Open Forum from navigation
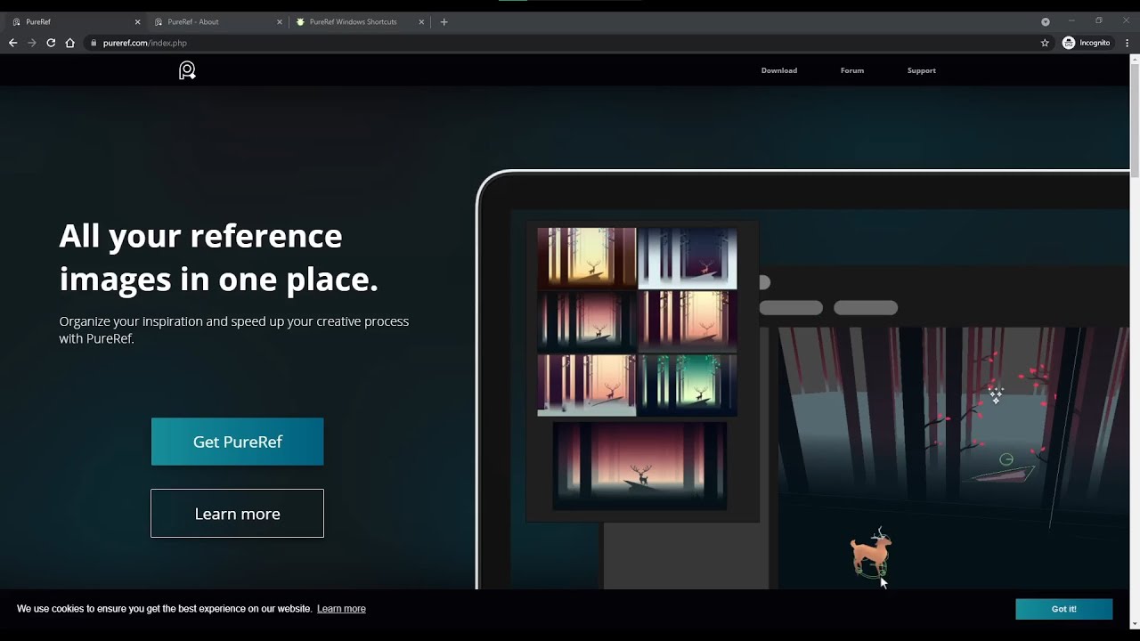The height and width of the screenshot is (641, 1140). [852, 70]
